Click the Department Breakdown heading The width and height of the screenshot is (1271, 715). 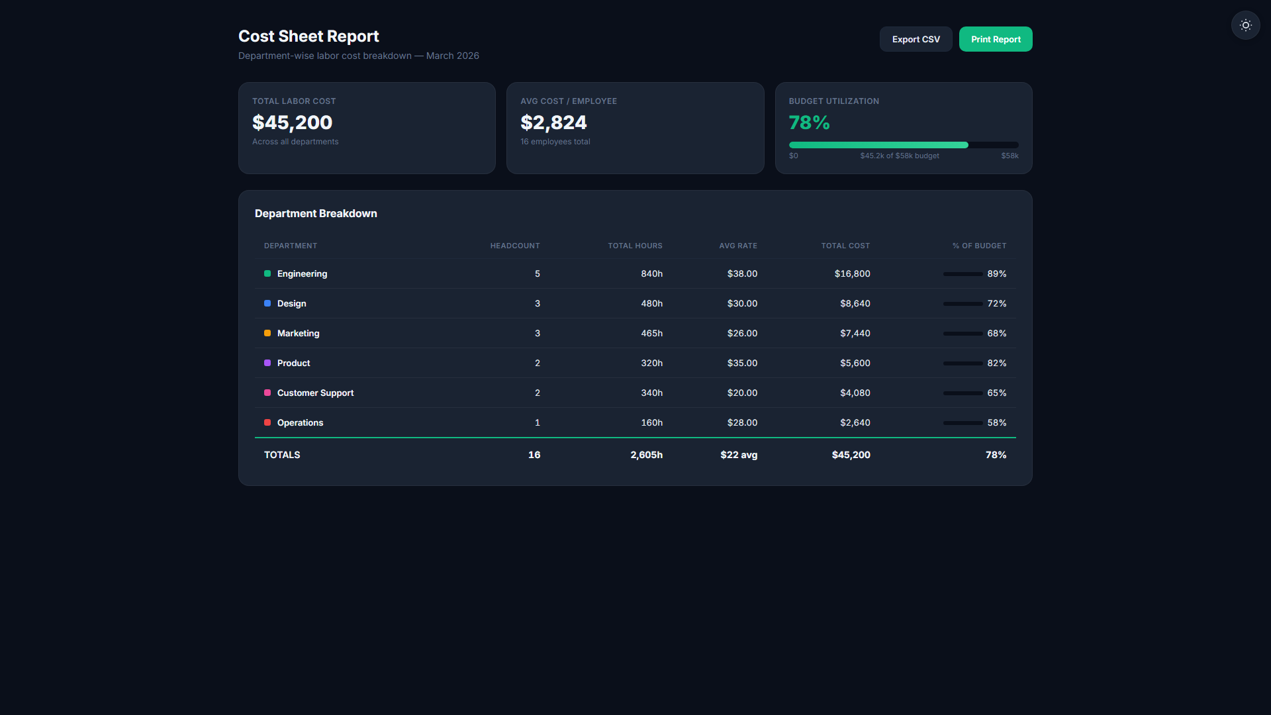point(316,213)
